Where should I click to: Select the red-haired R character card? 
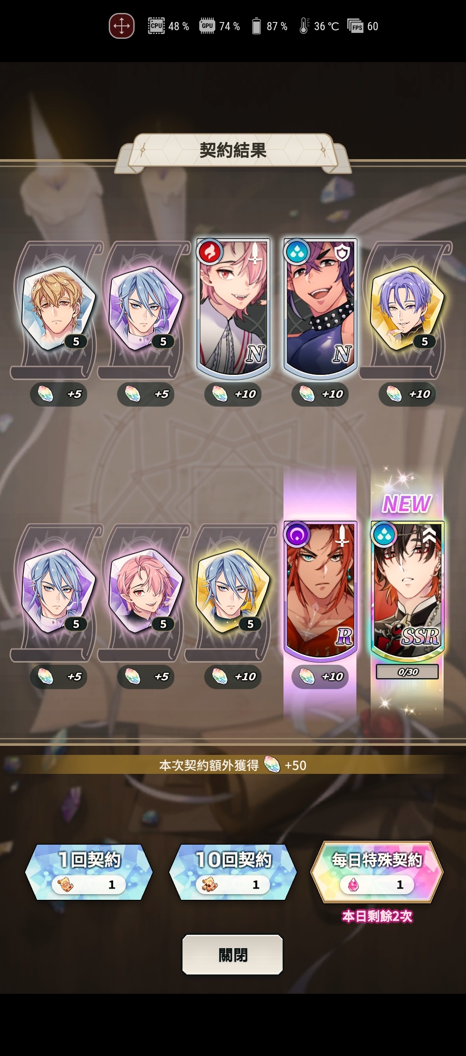[x=320, y=590]
